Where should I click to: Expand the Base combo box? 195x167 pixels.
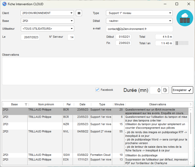(x=72, y=21)
